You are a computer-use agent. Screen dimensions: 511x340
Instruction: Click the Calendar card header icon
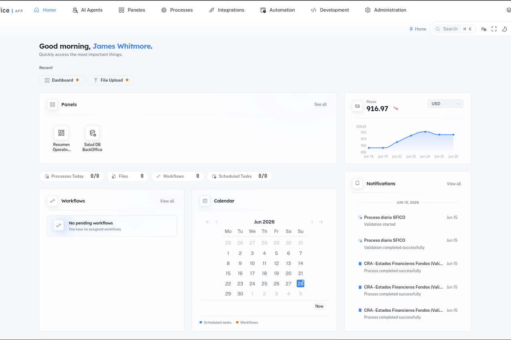(205, 201)
